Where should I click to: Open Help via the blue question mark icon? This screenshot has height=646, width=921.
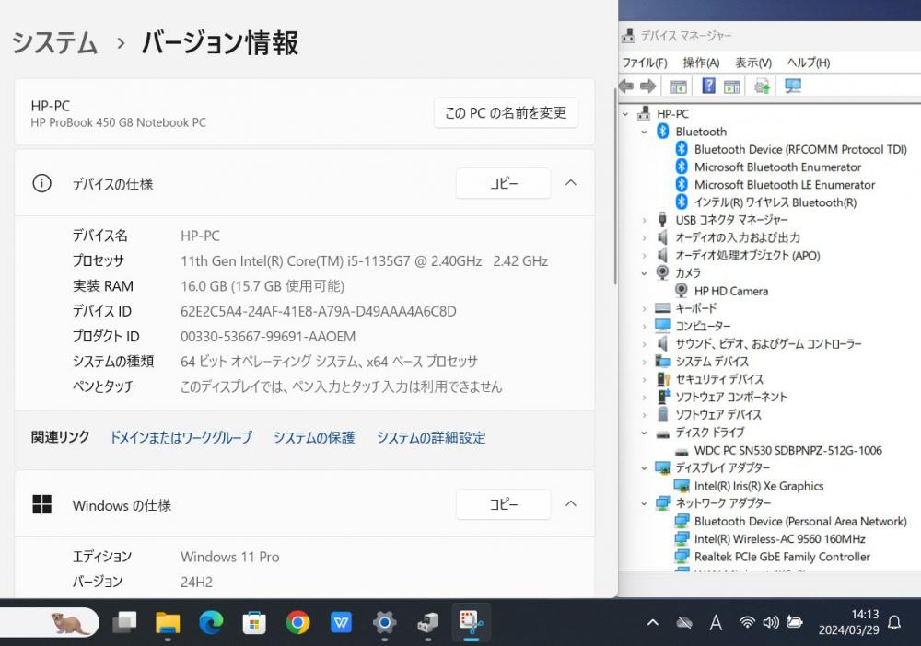tap(709, 86)
